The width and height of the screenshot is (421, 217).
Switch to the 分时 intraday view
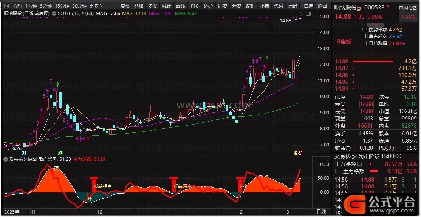17,6
